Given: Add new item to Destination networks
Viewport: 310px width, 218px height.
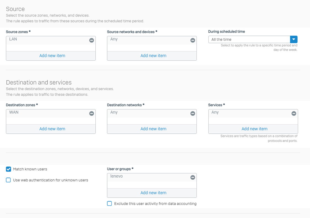Looking at the screenshot, I should 153,129.
